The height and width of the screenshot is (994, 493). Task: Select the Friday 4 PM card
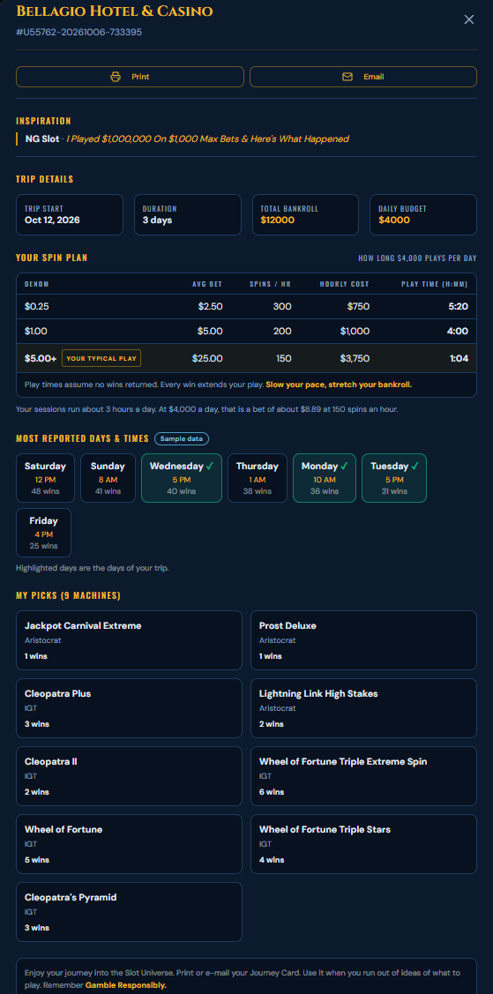click(44, 533)
